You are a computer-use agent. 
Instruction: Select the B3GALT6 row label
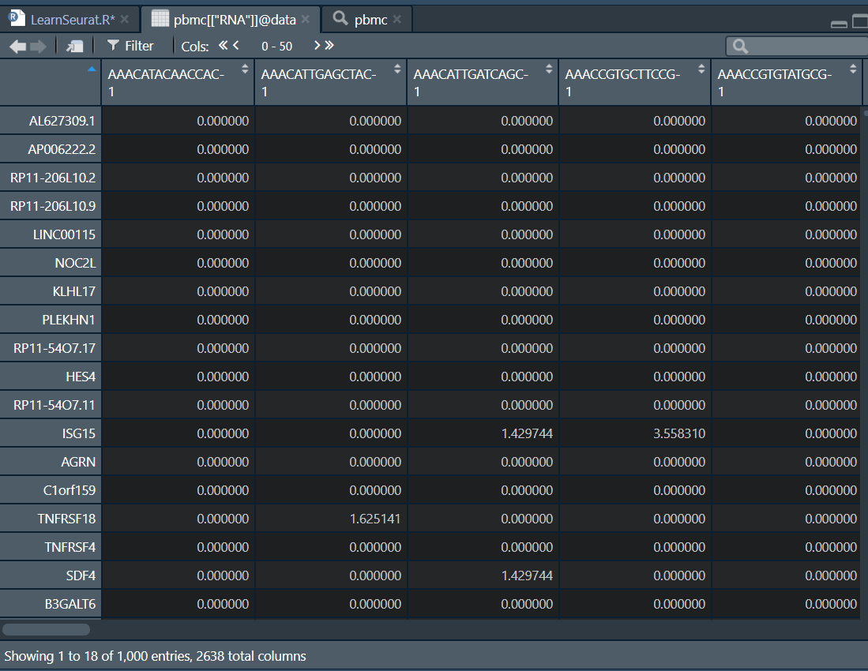tap(70, 604)
